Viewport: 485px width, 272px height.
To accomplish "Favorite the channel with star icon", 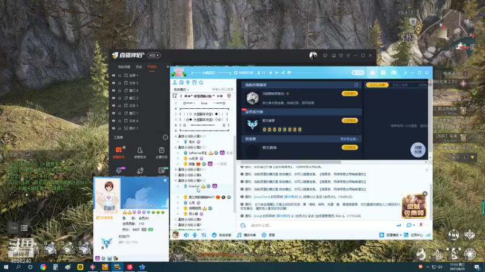I will point(270,73).
